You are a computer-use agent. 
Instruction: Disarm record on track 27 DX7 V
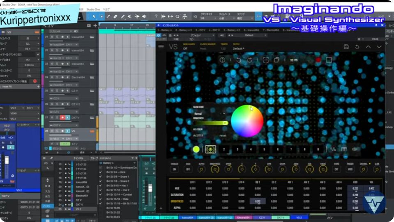point(62,118)
